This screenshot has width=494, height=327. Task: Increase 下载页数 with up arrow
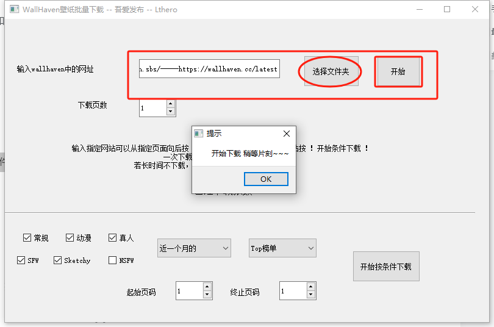click(x=170, y=104)
